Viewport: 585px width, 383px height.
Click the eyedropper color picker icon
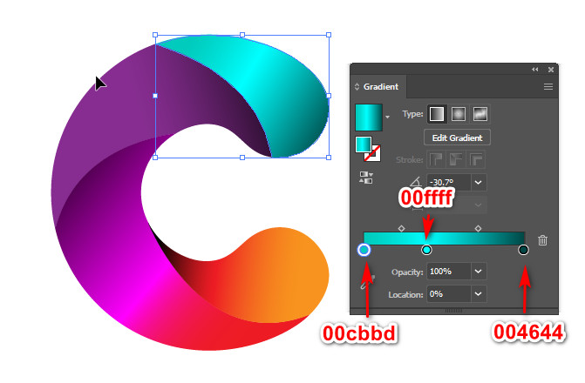(367, 282)
